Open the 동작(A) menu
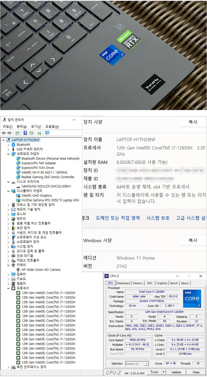Image resolution: width=207 pixels, height=377 pixels. click(22, 127)
